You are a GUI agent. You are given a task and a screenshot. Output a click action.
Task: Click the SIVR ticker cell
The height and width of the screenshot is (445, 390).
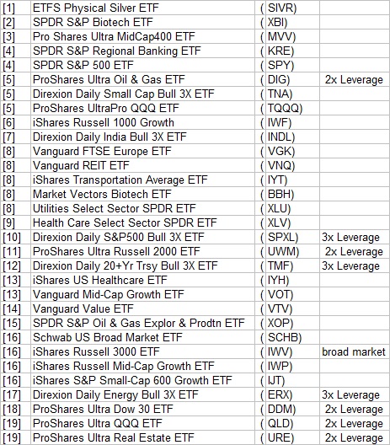(292, 8)
